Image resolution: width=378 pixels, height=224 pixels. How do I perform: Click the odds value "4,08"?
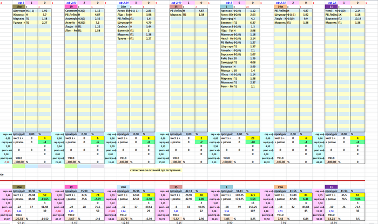coord(253,62)
